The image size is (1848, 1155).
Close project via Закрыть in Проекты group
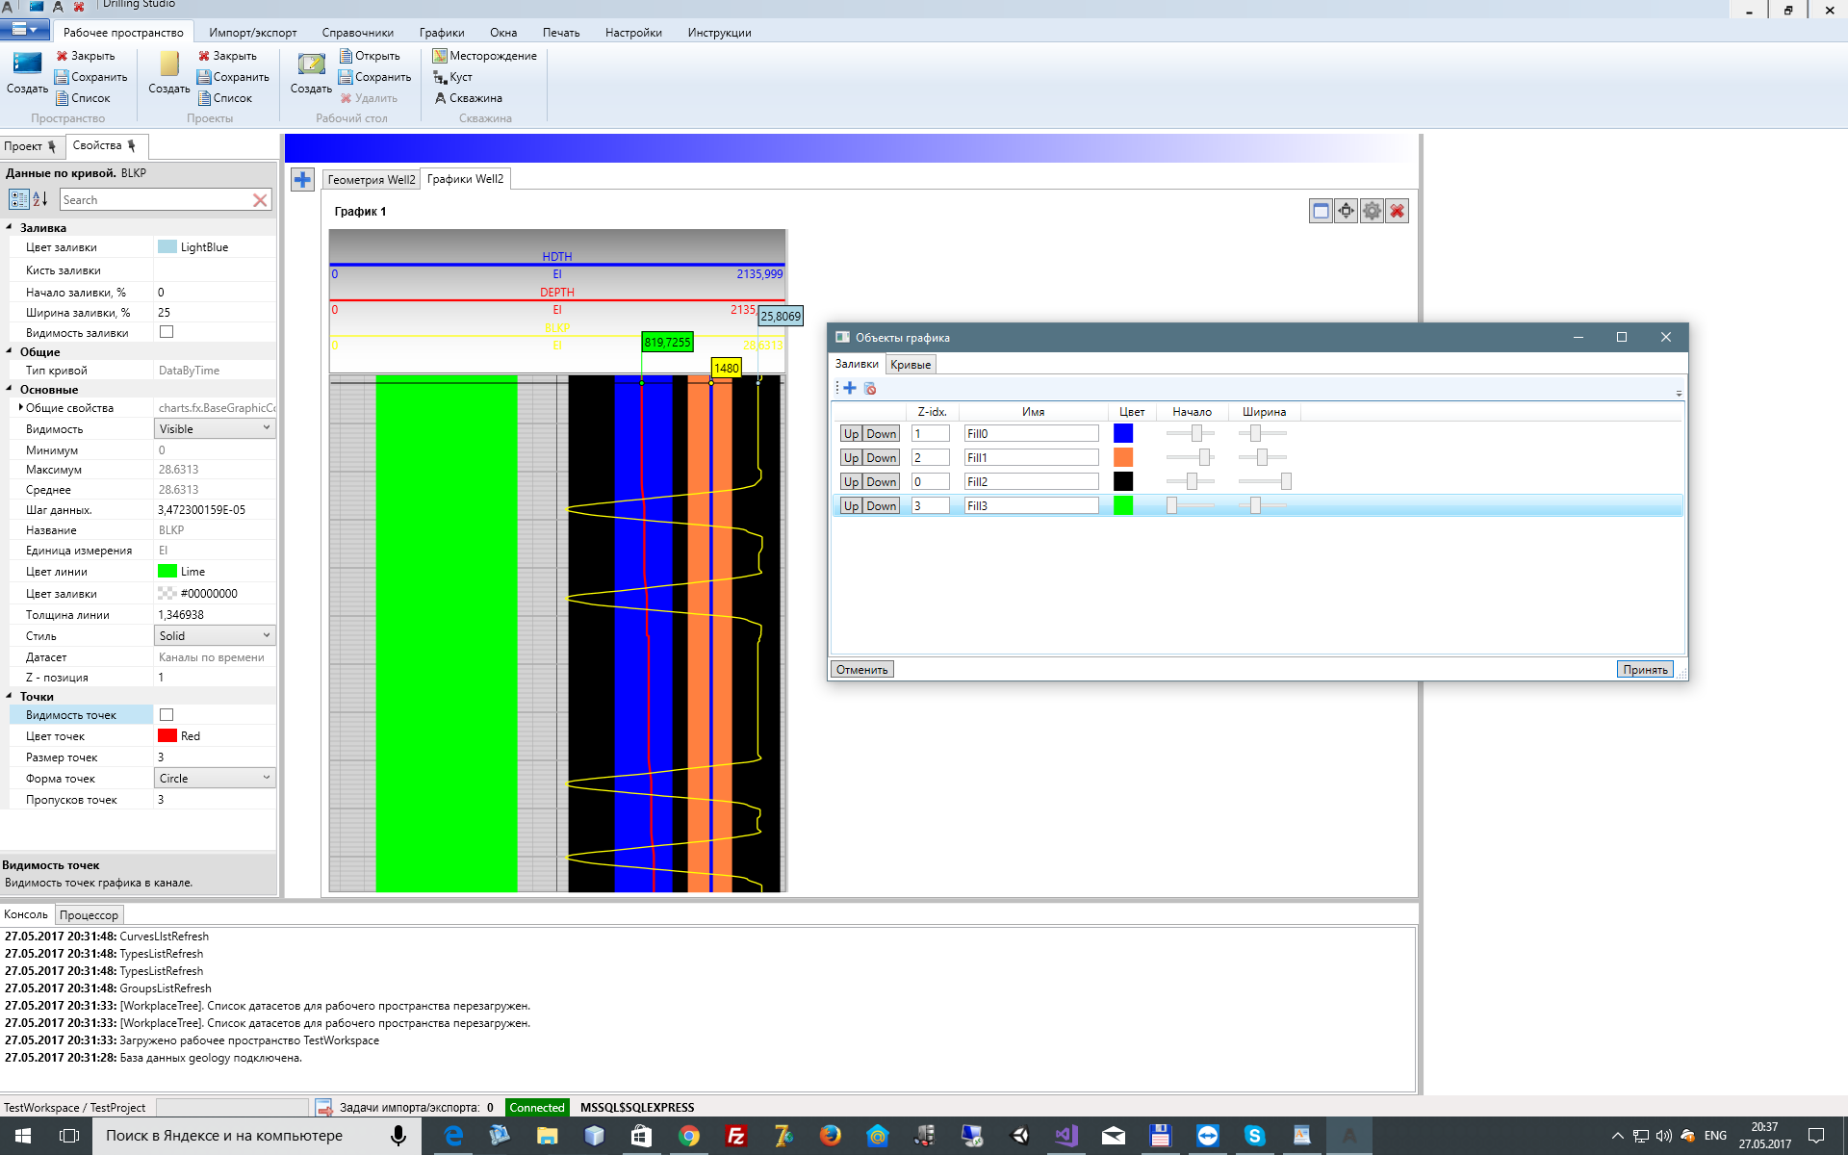tap(227, 56)
